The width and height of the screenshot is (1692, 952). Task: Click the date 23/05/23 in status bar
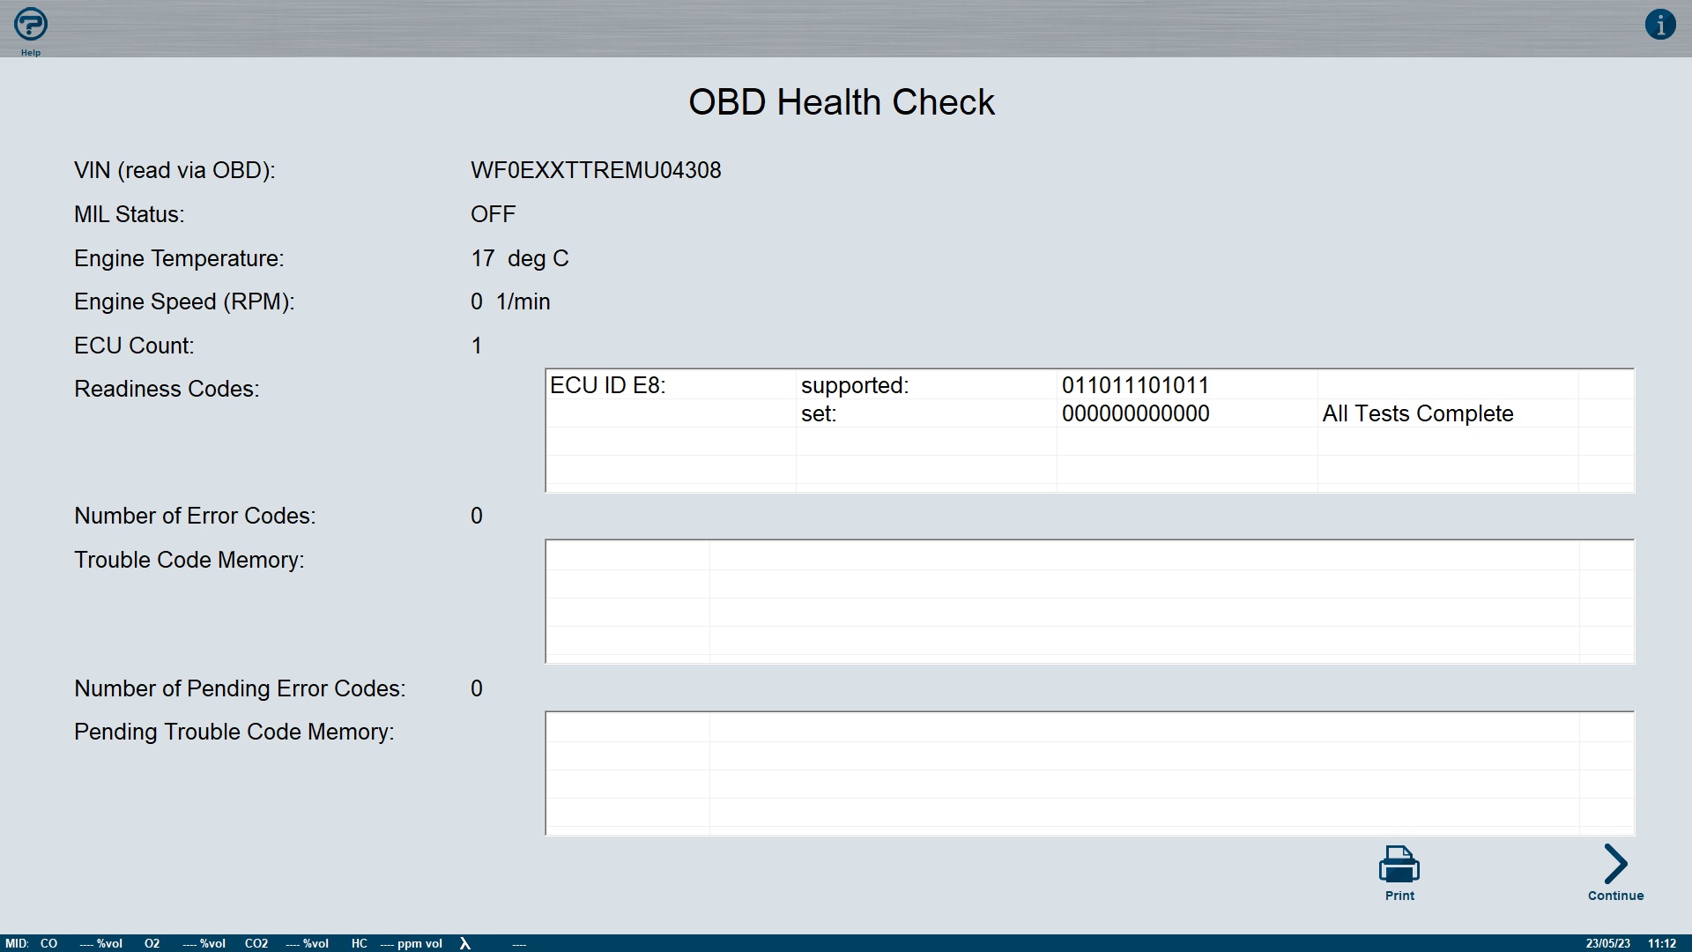click(x=1607, y=943)
